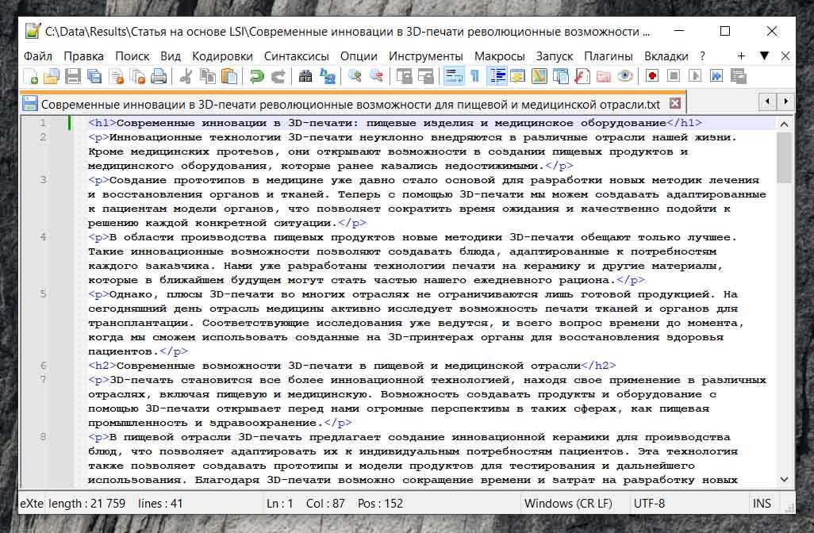Undo the last action with green arrow
814x533 pixels.
point(256,76)
